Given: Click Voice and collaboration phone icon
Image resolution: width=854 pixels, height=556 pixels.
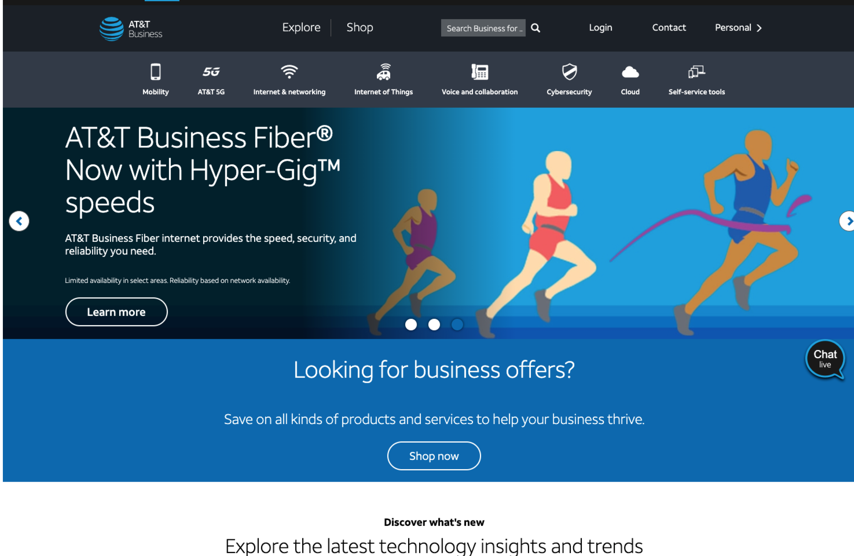Looking at the screenshot, I should click(x=479, y=72).
